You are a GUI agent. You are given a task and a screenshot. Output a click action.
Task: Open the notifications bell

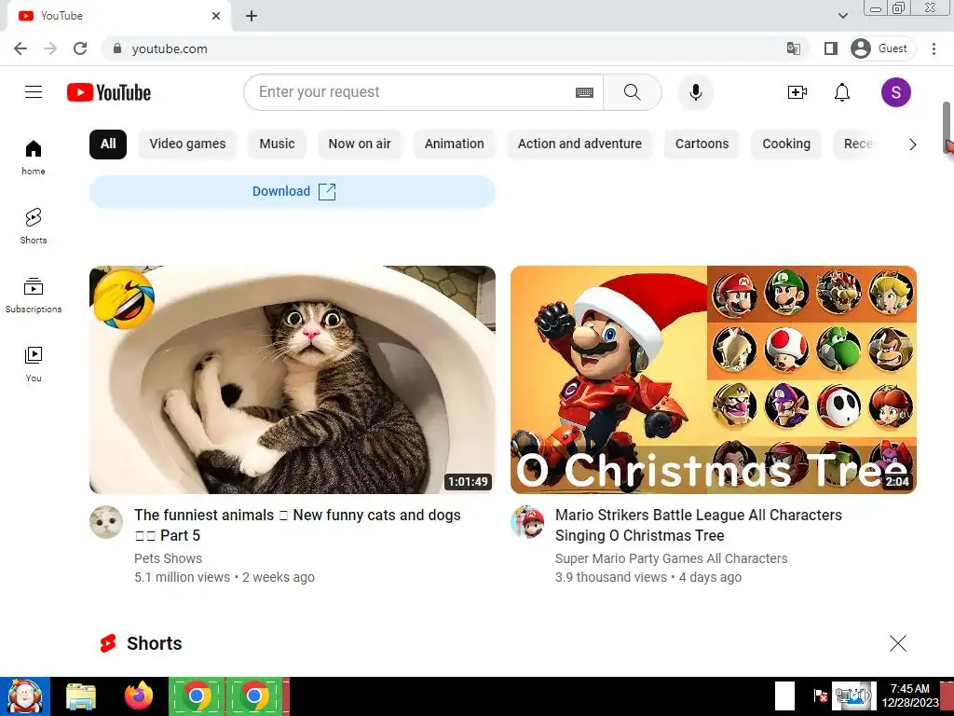842,92
